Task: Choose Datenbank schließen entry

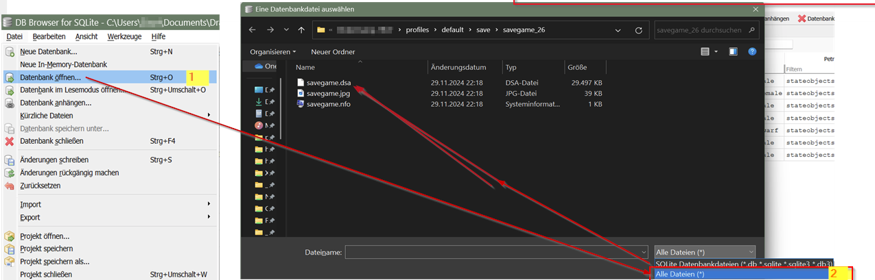Action: pos(110,141)
